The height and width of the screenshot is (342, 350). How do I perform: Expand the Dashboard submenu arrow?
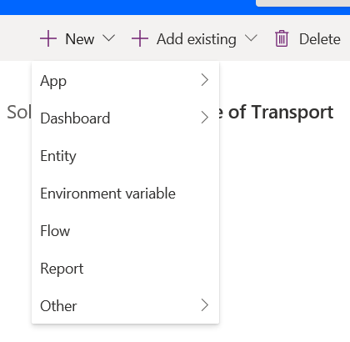tap(205, 118)
